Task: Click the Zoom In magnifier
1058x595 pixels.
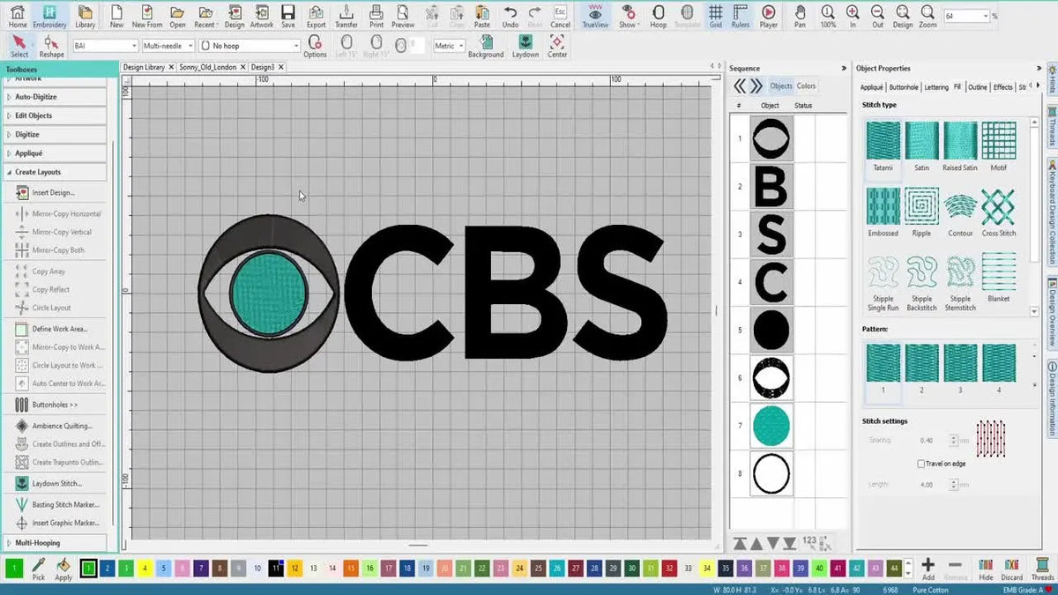Action: 853,16
